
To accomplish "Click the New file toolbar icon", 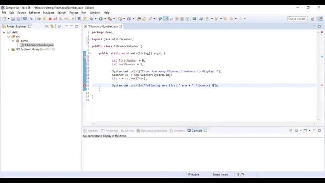I will pyautogui.click(x=4, y=19).
